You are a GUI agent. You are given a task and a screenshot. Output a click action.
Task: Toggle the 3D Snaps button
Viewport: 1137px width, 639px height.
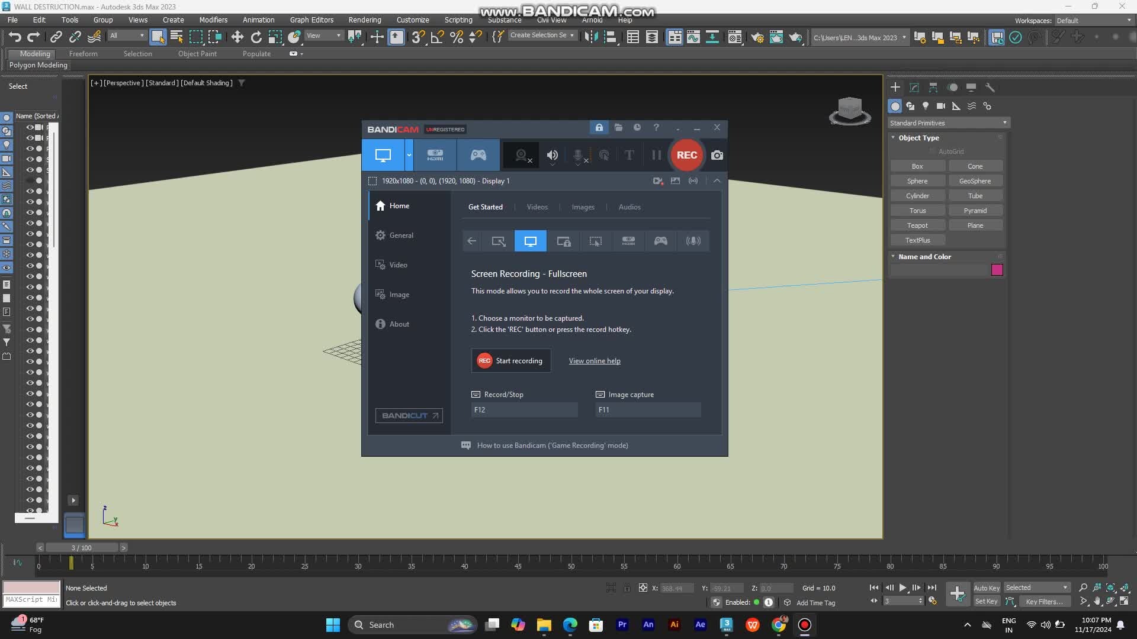tap(419, 37)
